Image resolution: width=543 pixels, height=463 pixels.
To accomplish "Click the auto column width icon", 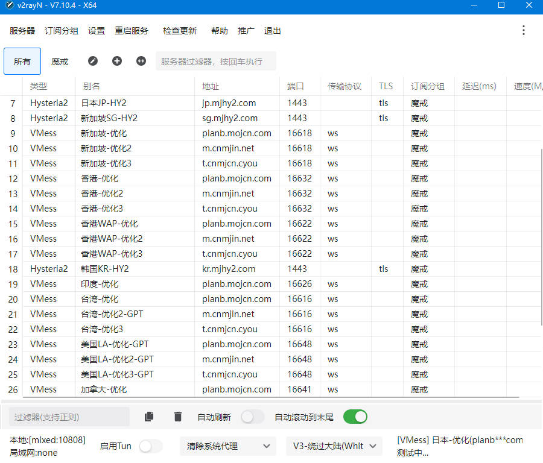I will (x=141, y=61).
